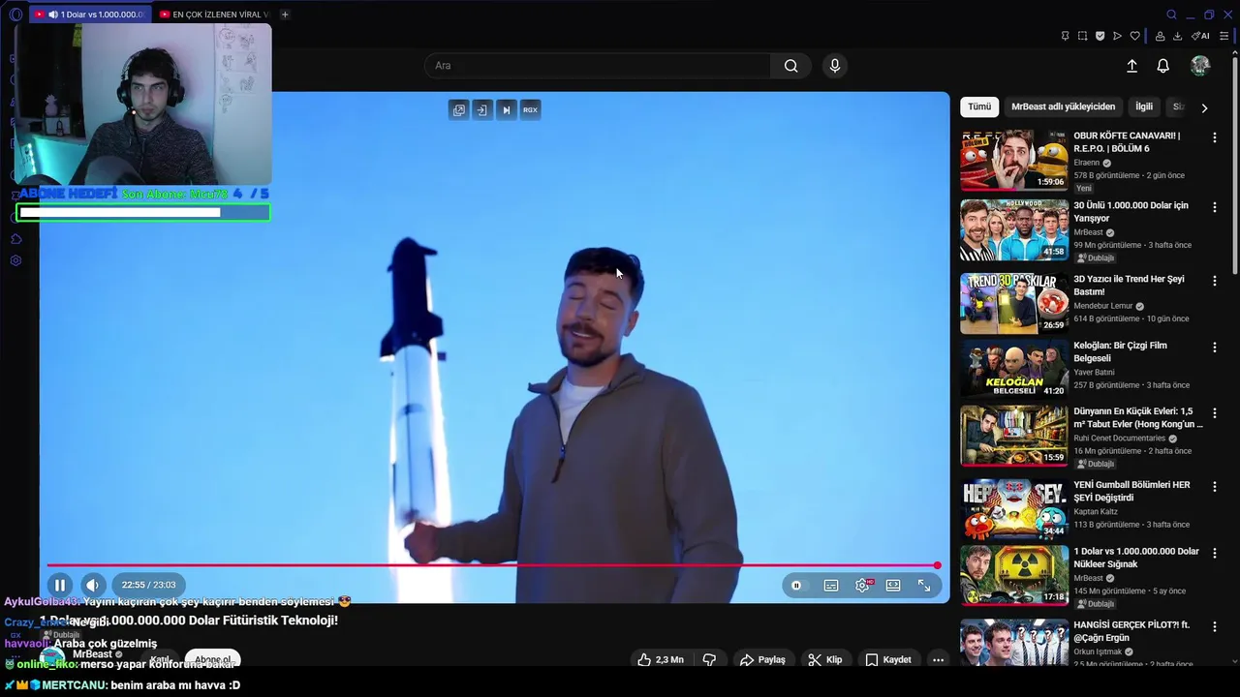Toggle subtitles with the captions icon
Viewport: 1240px width, 697px height.
tap(831, 586)
